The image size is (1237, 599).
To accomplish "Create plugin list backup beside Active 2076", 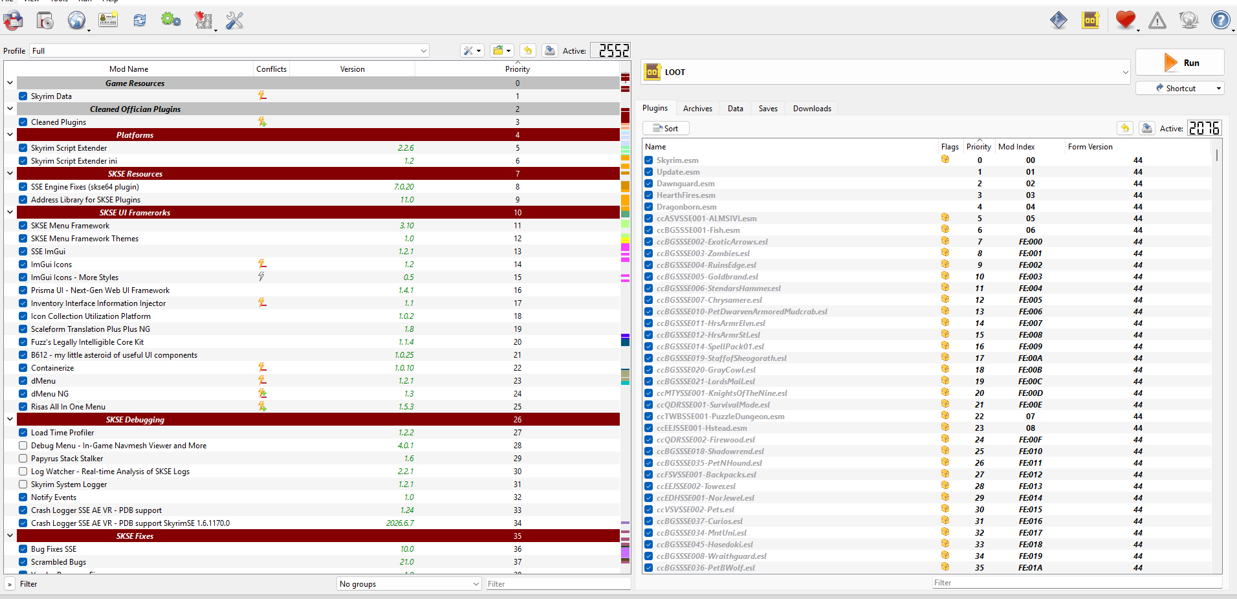I will tap(1147, 128).
